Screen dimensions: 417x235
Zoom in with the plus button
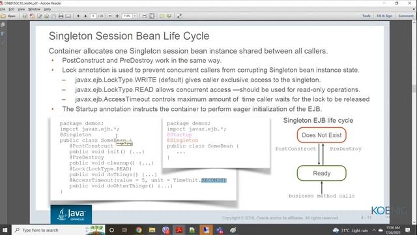(117, 16)
